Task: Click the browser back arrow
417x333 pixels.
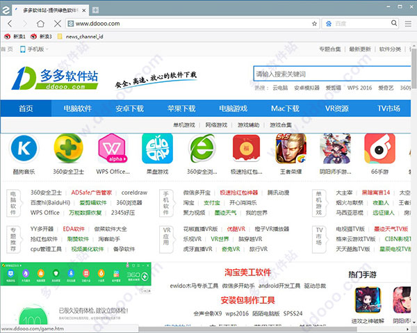Action: point(10,24)
